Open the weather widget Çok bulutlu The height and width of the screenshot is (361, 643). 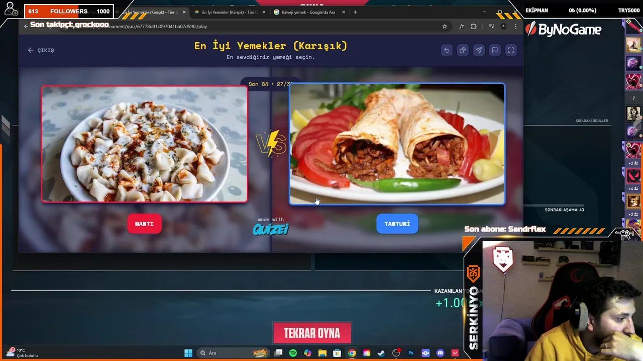(23, 353)
